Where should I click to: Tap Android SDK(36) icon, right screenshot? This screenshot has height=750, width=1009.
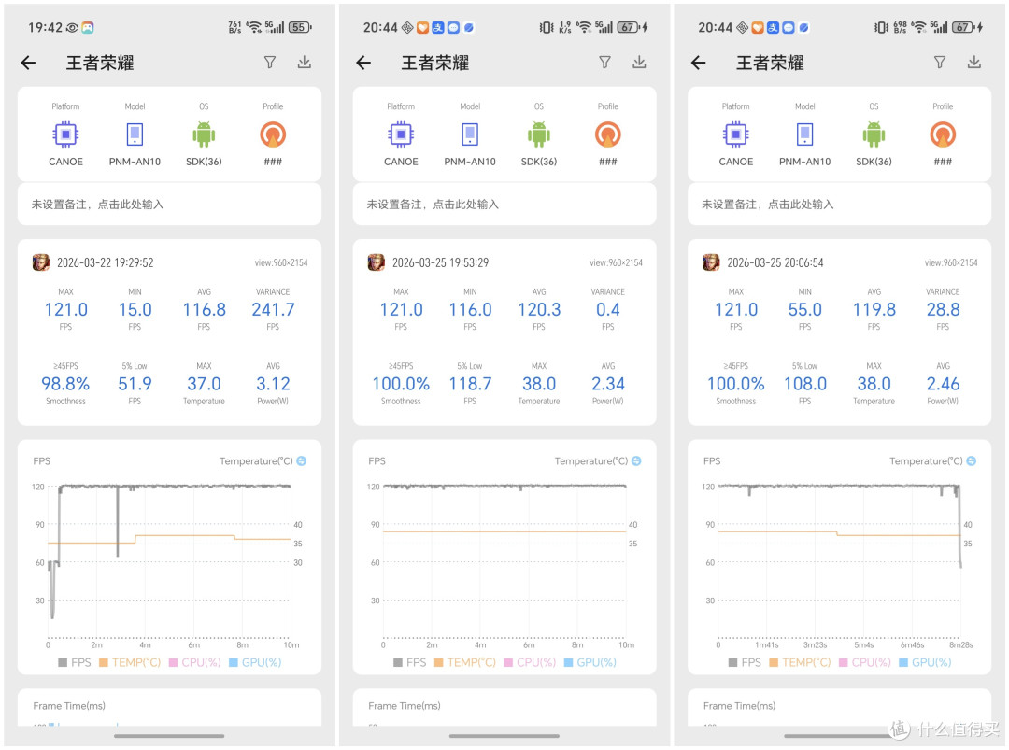tap(874, 135)
